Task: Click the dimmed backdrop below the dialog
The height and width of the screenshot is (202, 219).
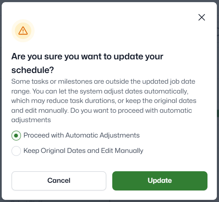Action: pos(109,201)
